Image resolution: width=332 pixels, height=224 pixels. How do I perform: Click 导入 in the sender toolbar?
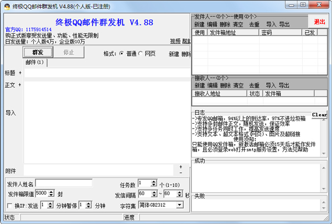click(271, 24)
